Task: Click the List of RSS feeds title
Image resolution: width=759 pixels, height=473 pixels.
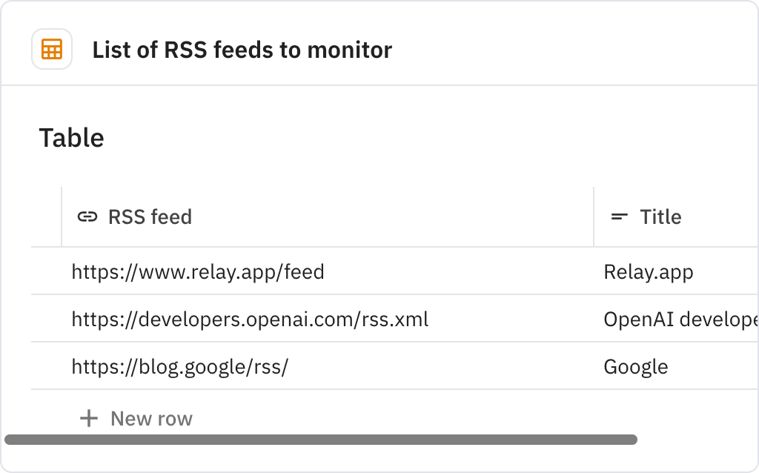Action: [242, 50]
